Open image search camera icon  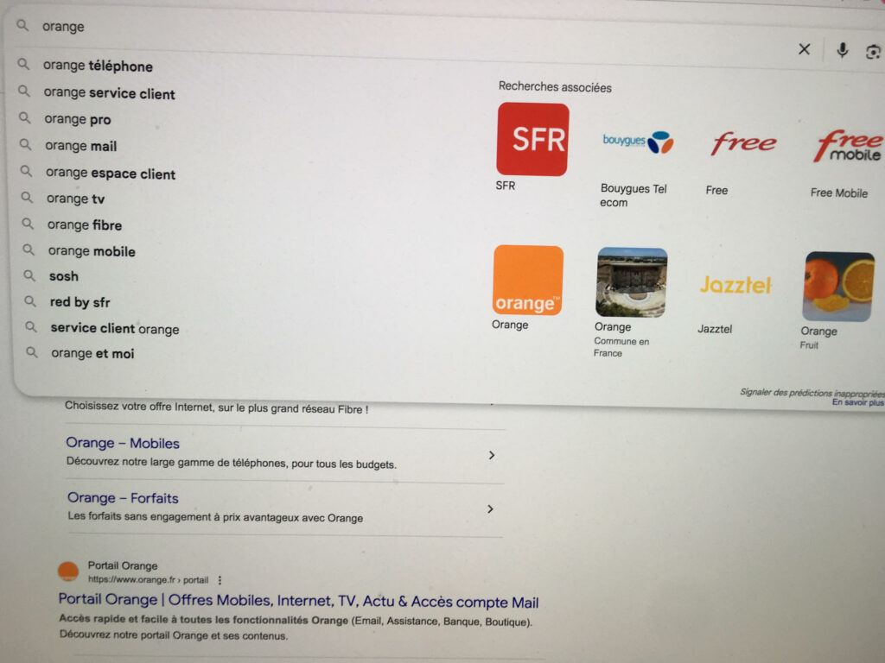point(873,52)
